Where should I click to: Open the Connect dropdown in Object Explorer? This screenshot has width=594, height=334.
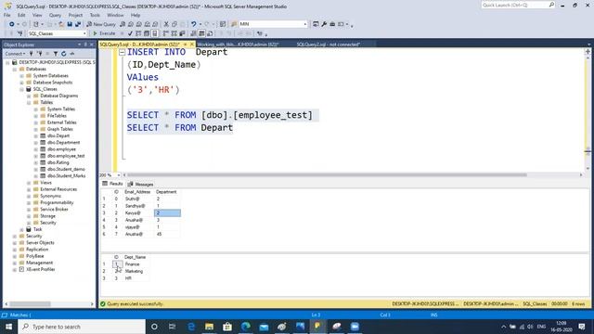[x=15, y=54]
